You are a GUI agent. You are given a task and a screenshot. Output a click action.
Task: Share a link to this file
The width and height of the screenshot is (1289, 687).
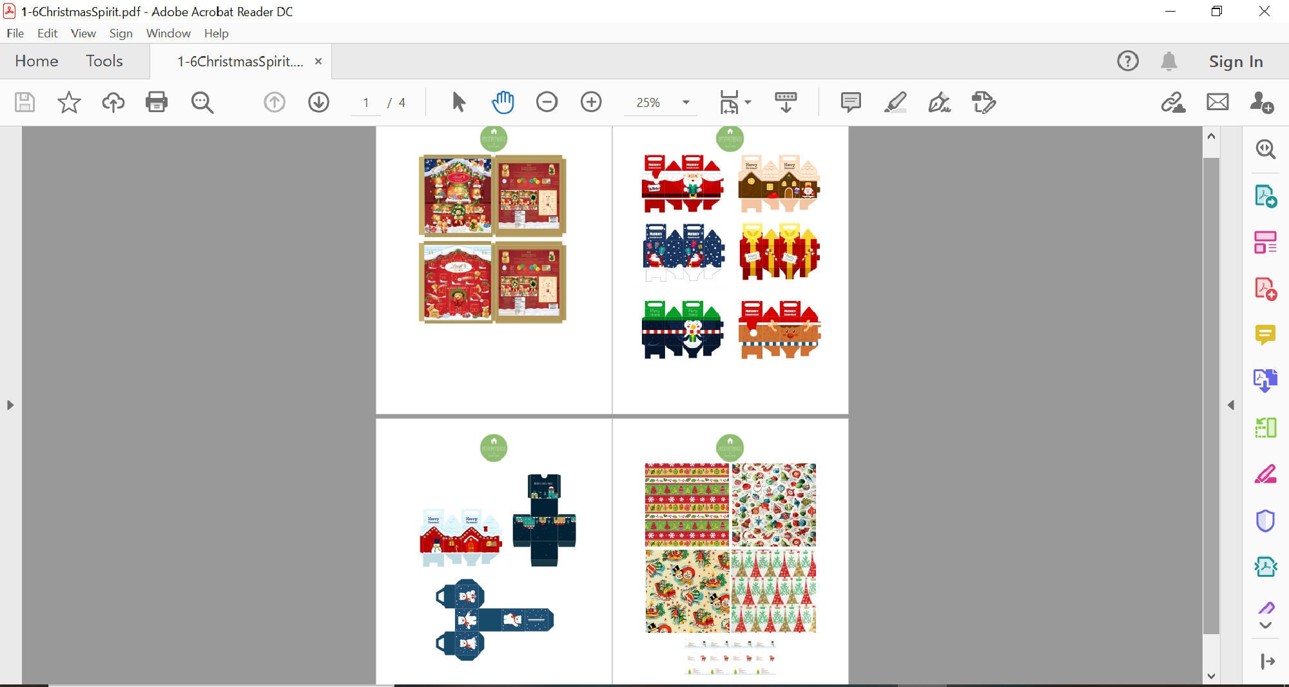click(1174, 102)
